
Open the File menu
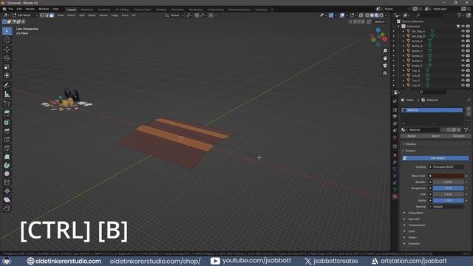click(11, 9)
